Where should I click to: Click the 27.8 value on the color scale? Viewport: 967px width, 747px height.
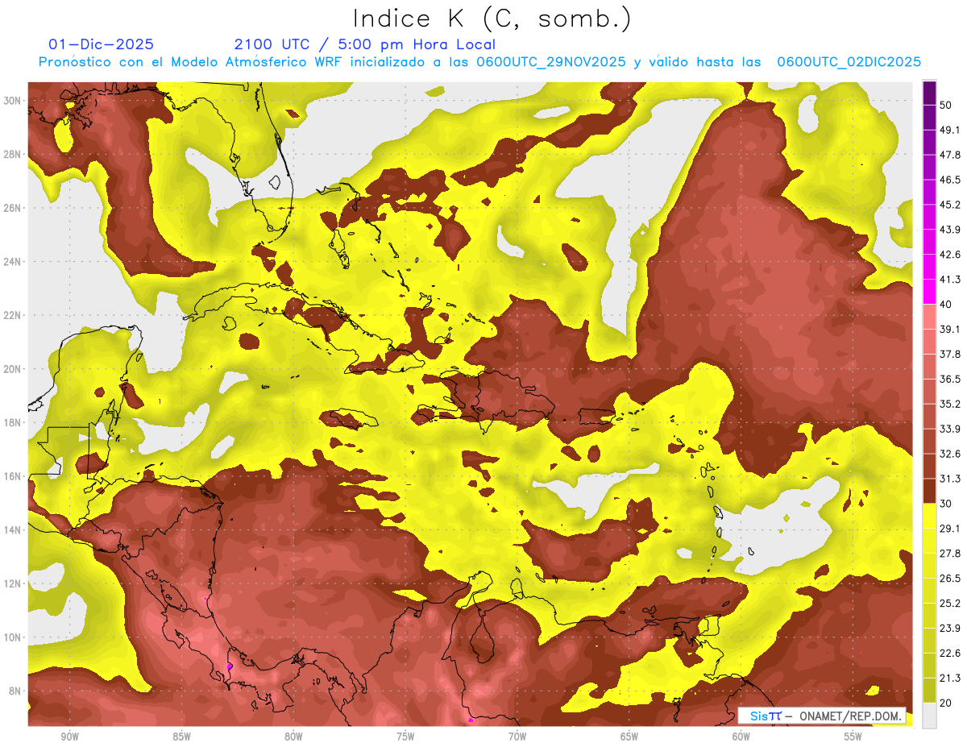[x=951, y=554]
